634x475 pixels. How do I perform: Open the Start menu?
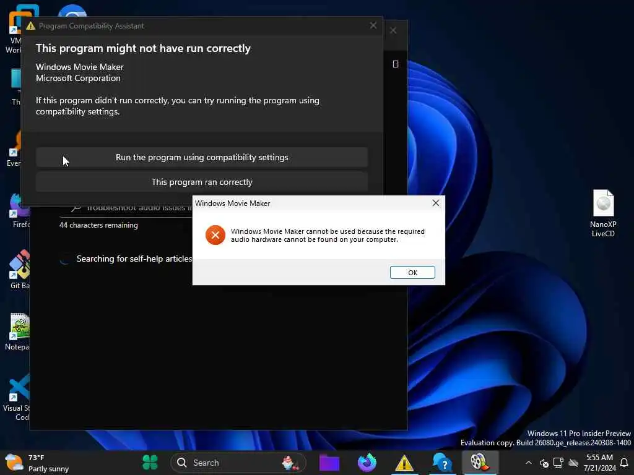click(150, 462)
